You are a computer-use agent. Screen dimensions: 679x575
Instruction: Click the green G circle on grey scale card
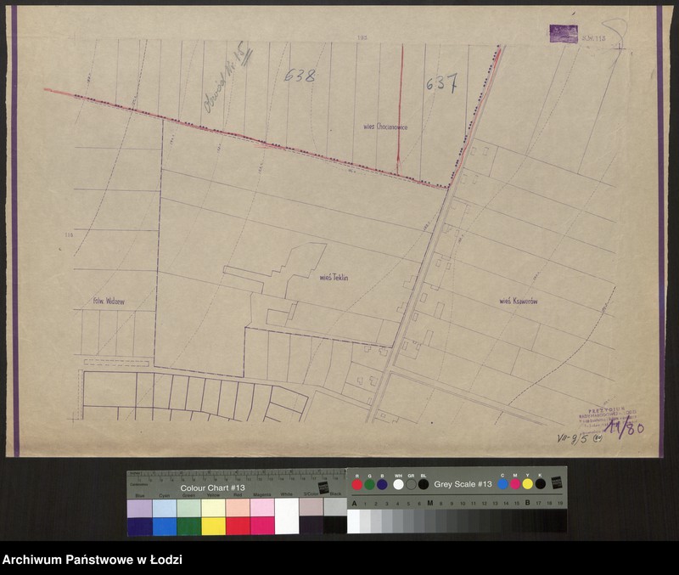click(x=369, y=484)
